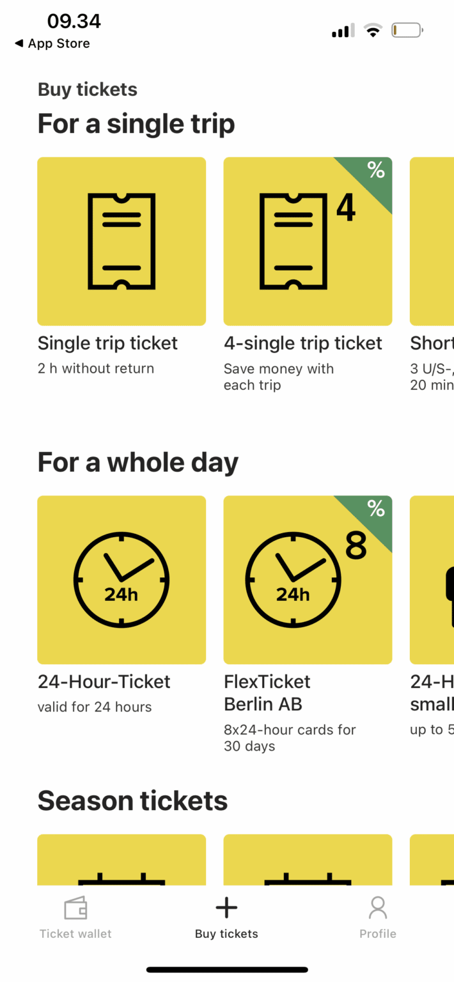Viewport: 454px width, 982px height.
Task: Tap the home indicator bar at bottom
Action: click(x=227, y=969)
